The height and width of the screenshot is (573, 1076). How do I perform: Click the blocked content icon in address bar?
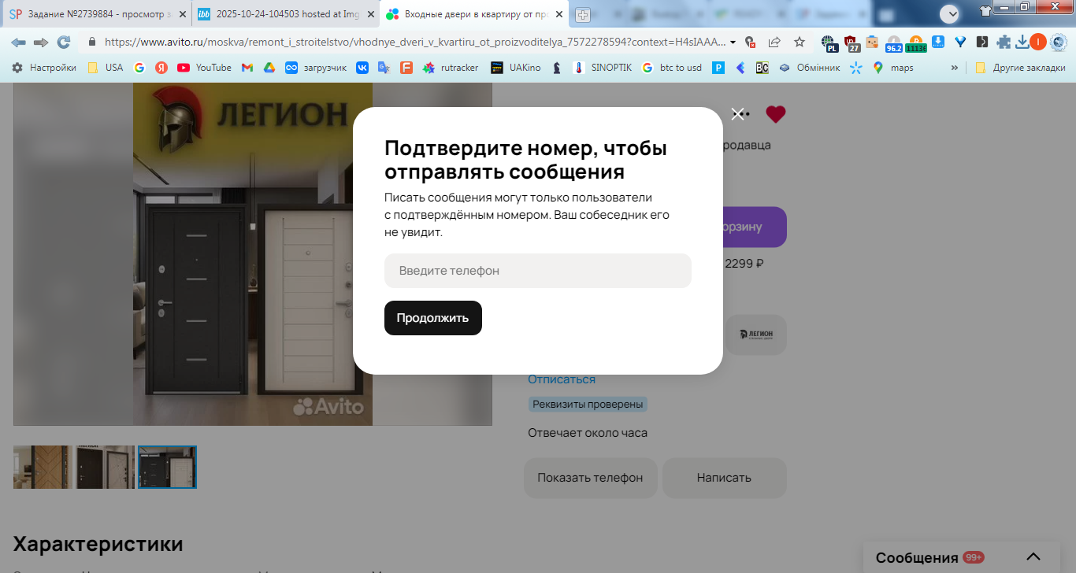coord(750,42)
